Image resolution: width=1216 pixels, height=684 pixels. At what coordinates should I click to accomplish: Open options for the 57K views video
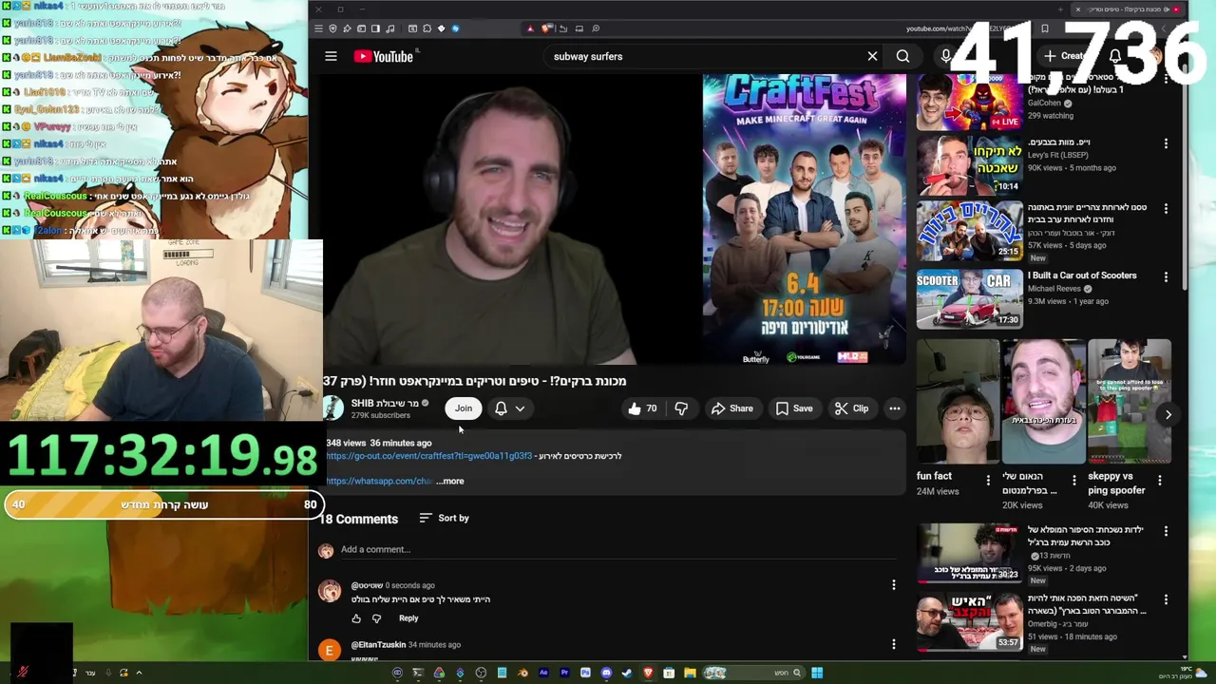pyautogui.click(x=1166, y=208)
